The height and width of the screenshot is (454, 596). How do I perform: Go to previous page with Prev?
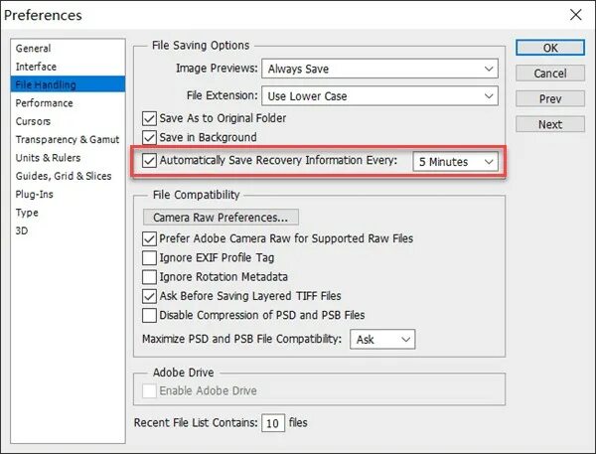[550, 99]
